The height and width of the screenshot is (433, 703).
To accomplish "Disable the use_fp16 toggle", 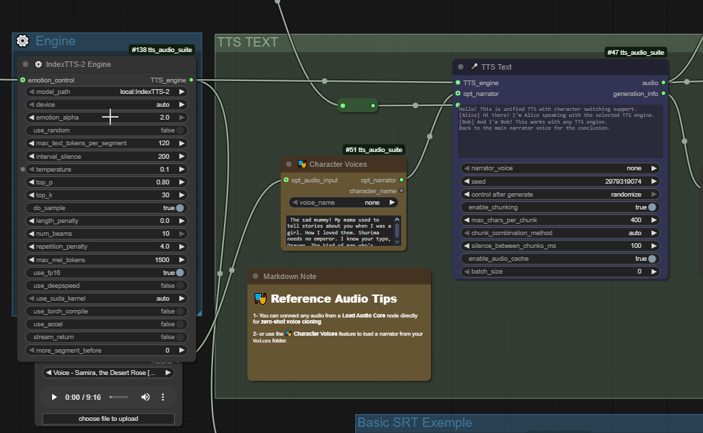I will pyautogui.click(x=180, y=272).
